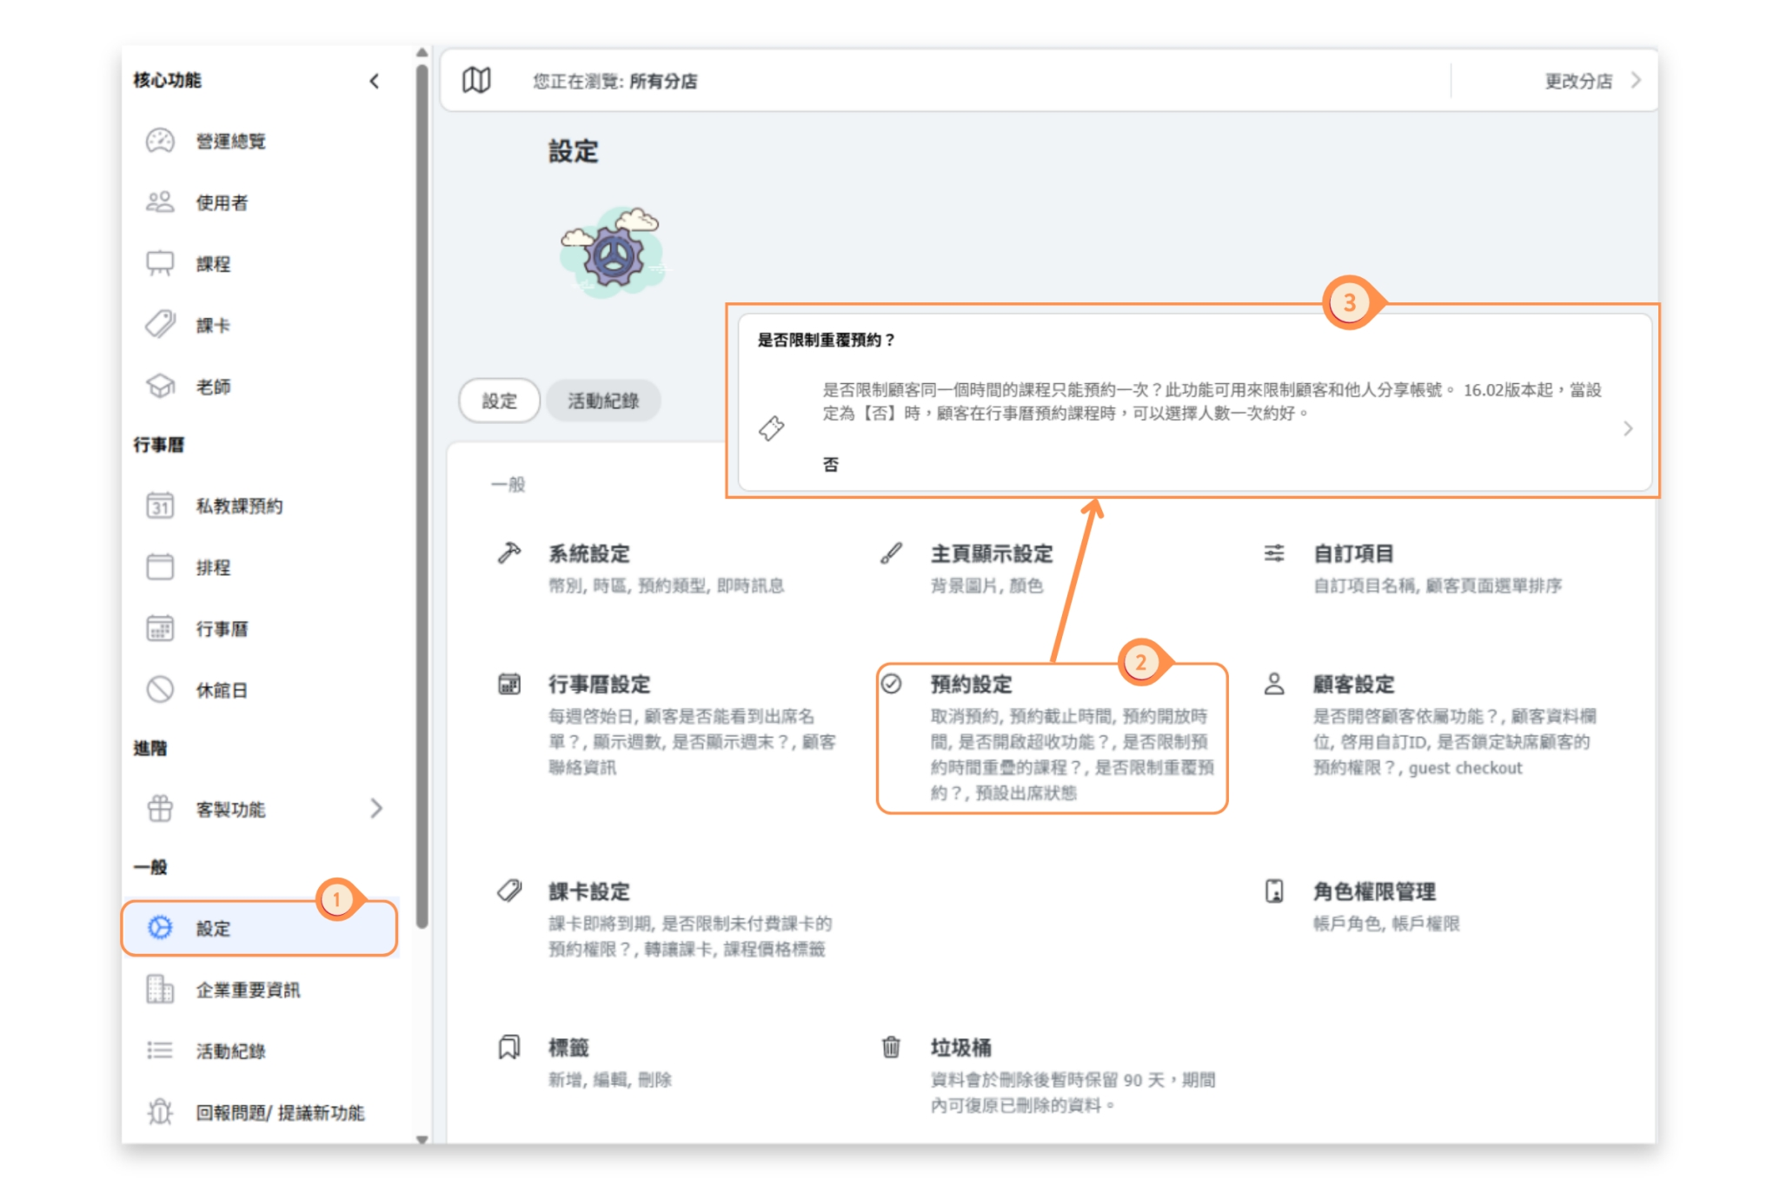Expand the 客製功能 submenu arrow

(376, 809)
